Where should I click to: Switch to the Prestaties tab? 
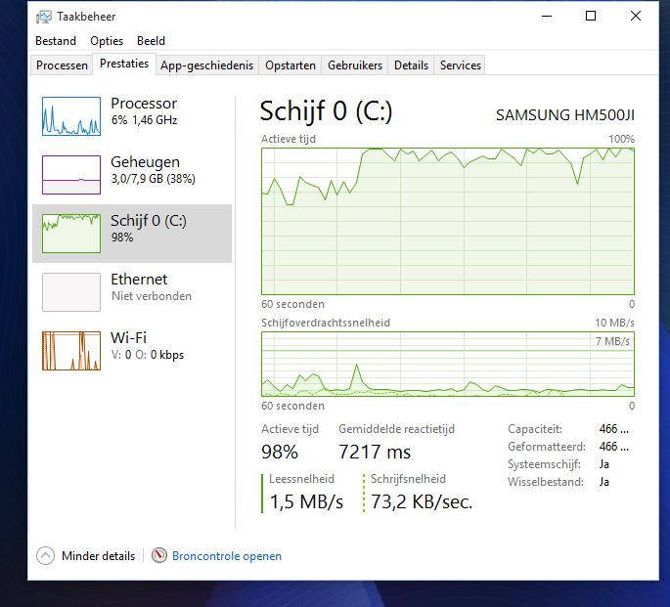(x=124, y=64)
